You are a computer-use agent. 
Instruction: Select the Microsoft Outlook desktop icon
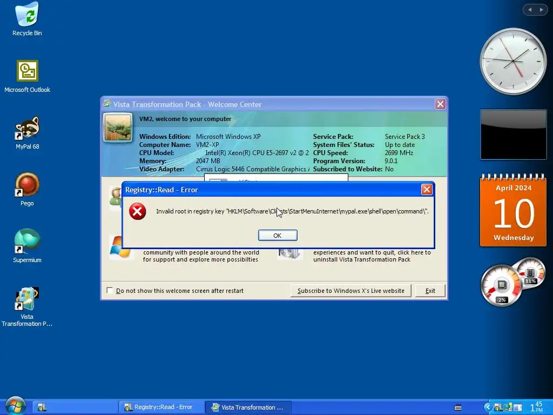pos(27,76)
